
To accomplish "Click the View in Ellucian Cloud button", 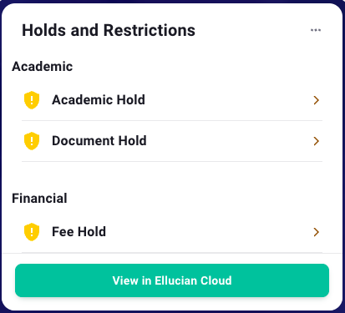I will (x=172, y=280).
